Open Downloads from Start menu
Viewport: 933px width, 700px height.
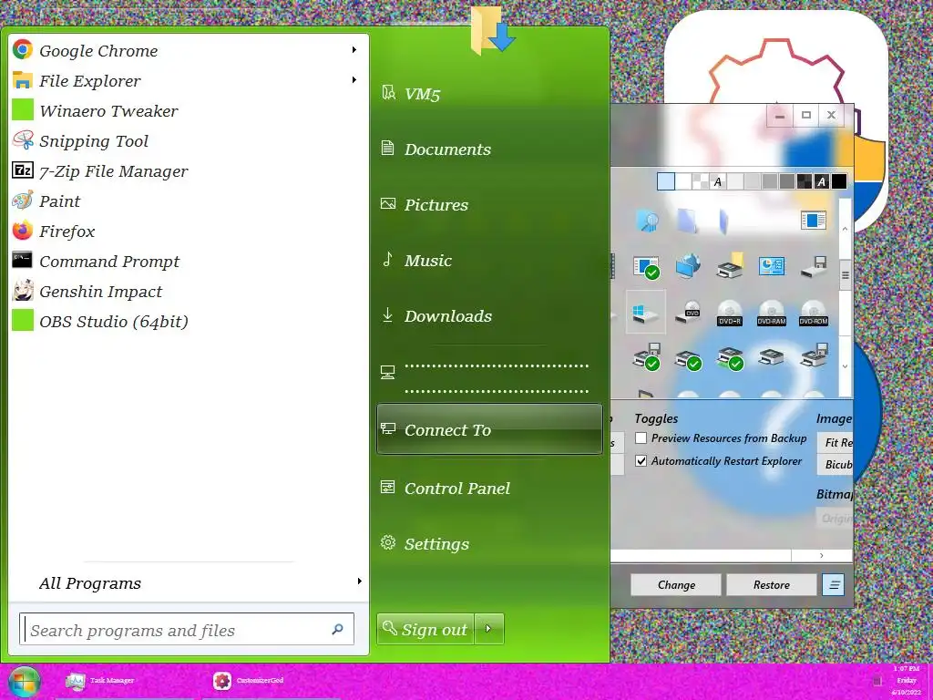tap(489, 315)
